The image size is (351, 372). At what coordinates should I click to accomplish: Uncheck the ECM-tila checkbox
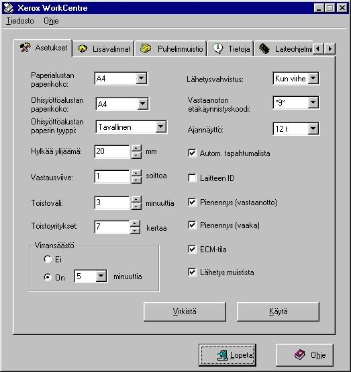point(192,250)
